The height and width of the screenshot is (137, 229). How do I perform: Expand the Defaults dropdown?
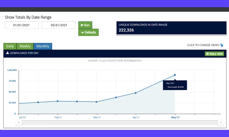pyautogui.click(x=88, y=32)
